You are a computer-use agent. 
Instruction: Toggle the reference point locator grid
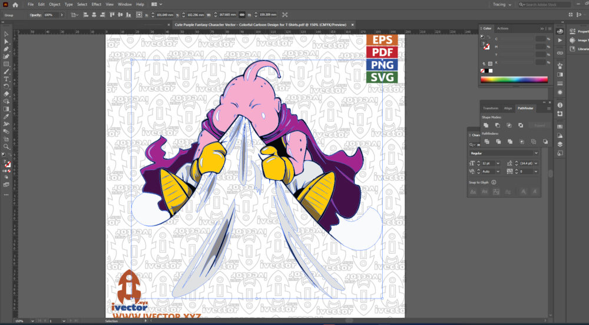tap(139, 15)
